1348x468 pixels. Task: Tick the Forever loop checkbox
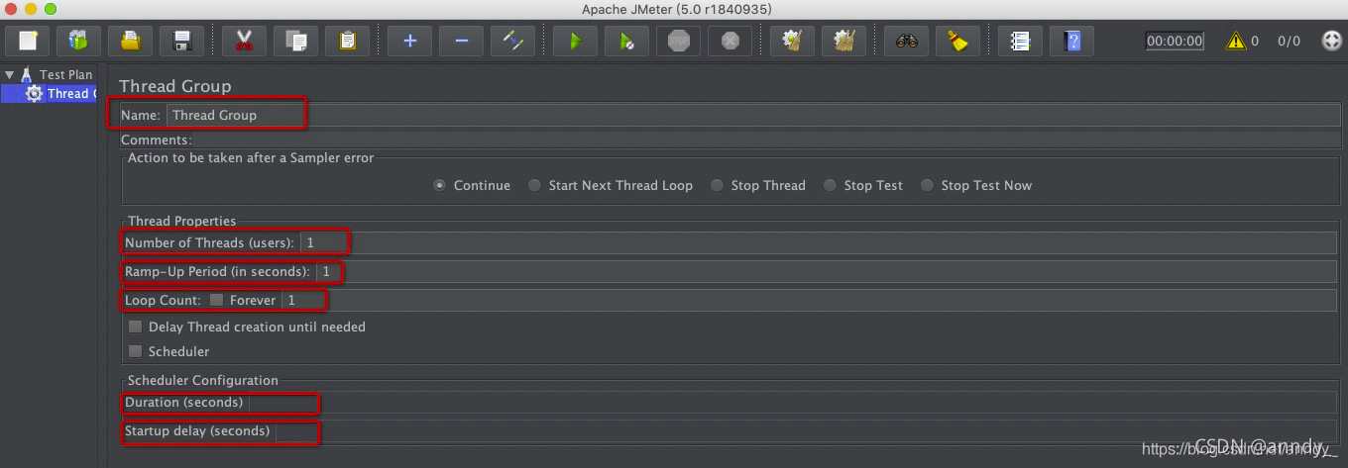coord(216,300)
